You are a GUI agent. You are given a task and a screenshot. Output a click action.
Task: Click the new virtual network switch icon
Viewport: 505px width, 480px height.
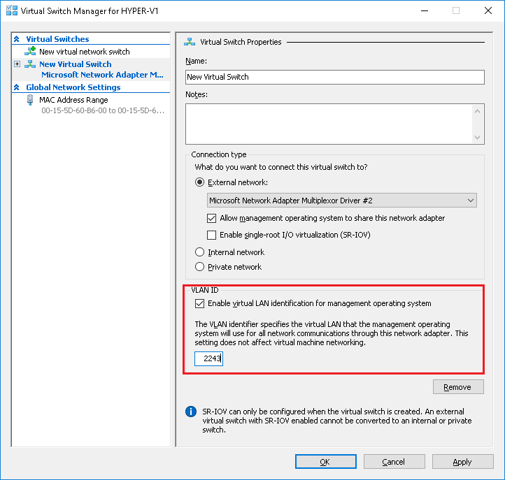coord(30,51)
